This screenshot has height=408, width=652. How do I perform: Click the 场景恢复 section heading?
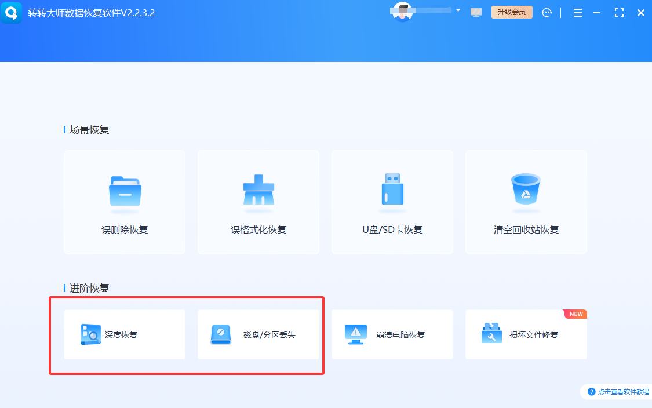click(89, 130)
